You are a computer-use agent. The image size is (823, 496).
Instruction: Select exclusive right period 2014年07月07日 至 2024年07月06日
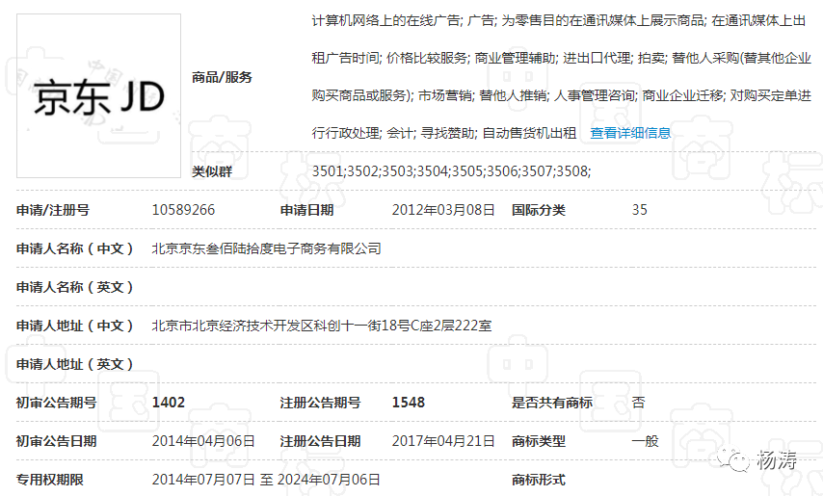[266, 480]
